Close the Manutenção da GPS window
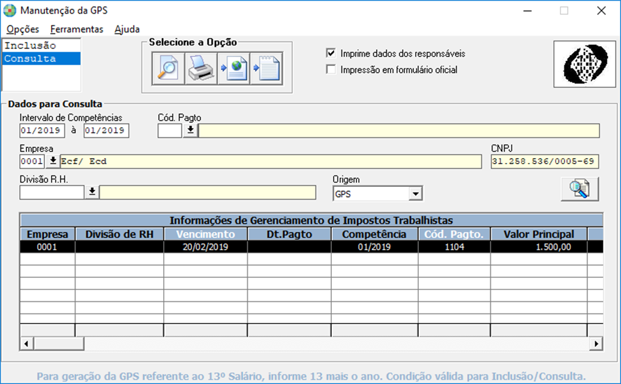Image resolution: width=621 pixels, height=384 pixels. [x=601, y=11]
